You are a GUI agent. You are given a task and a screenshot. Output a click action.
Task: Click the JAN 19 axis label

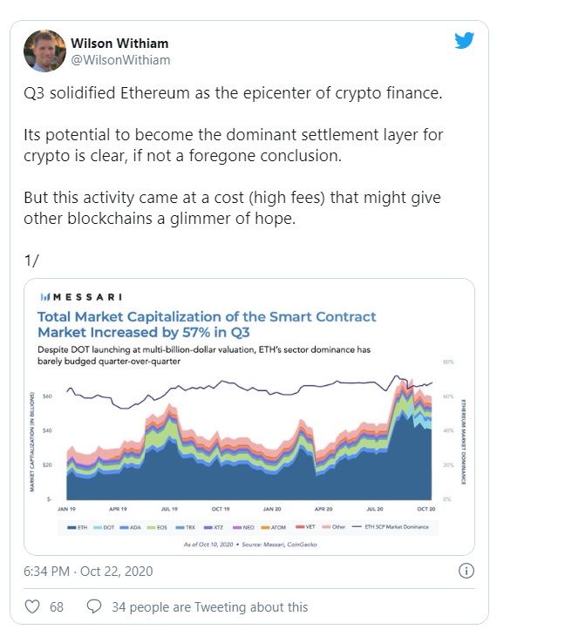66,509
